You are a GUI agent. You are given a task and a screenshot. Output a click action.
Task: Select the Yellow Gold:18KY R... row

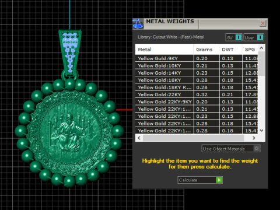(x=197, y=87)
